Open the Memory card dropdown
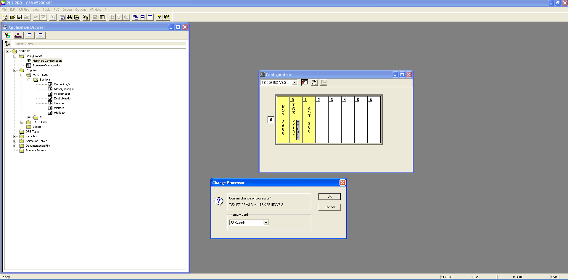 (x=266, y=223)
